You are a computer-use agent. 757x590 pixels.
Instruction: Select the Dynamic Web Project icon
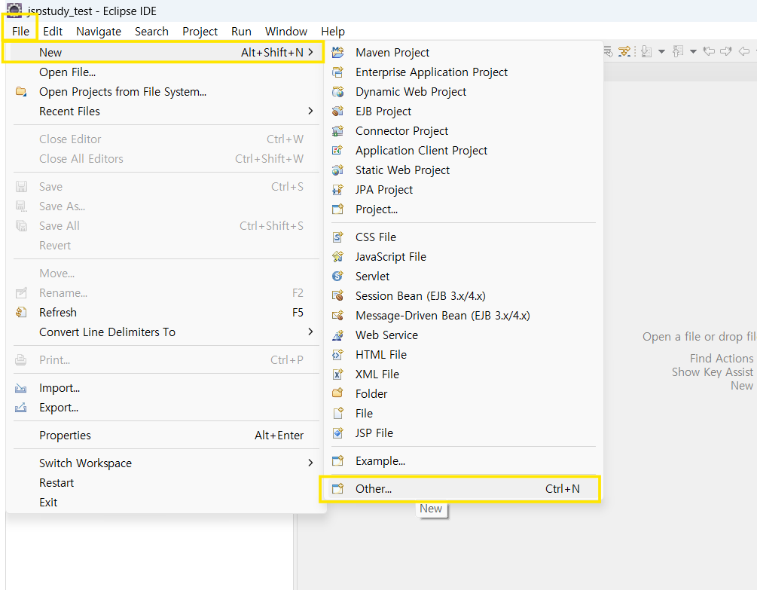coord(338,91)
